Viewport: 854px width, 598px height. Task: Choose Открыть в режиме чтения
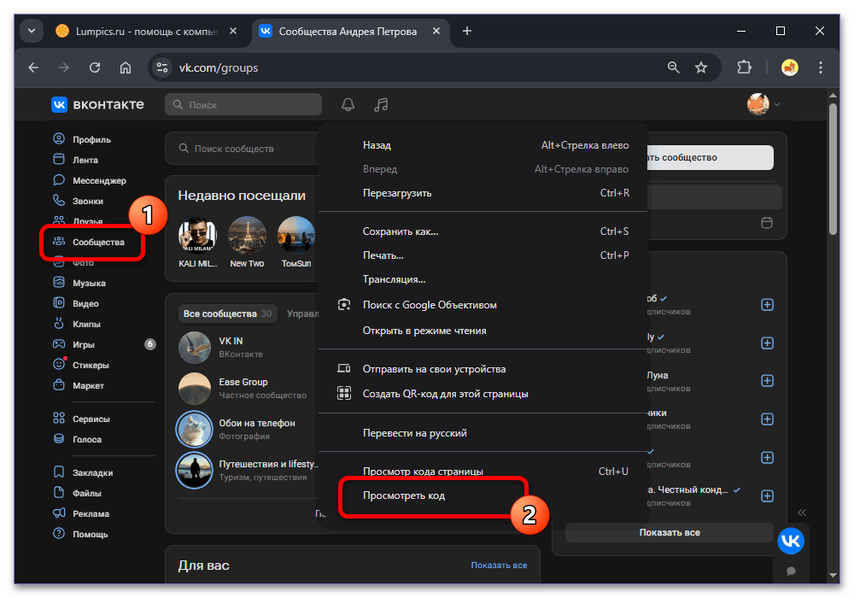tap(483, 331)
